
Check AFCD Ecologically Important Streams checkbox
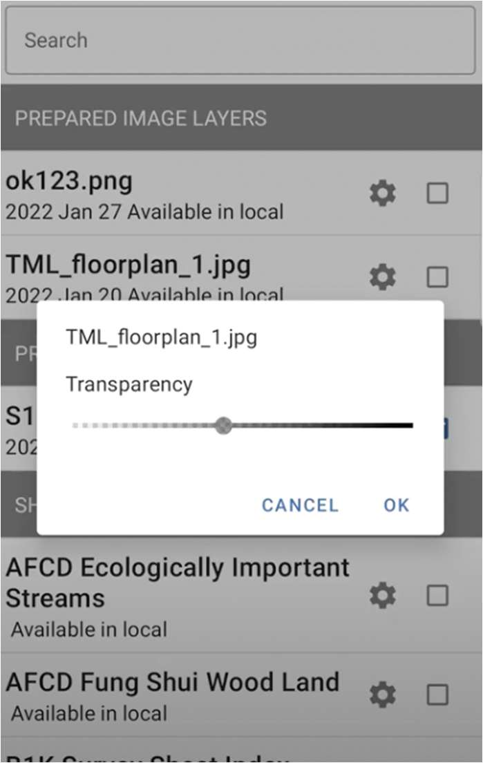point(437,595)
